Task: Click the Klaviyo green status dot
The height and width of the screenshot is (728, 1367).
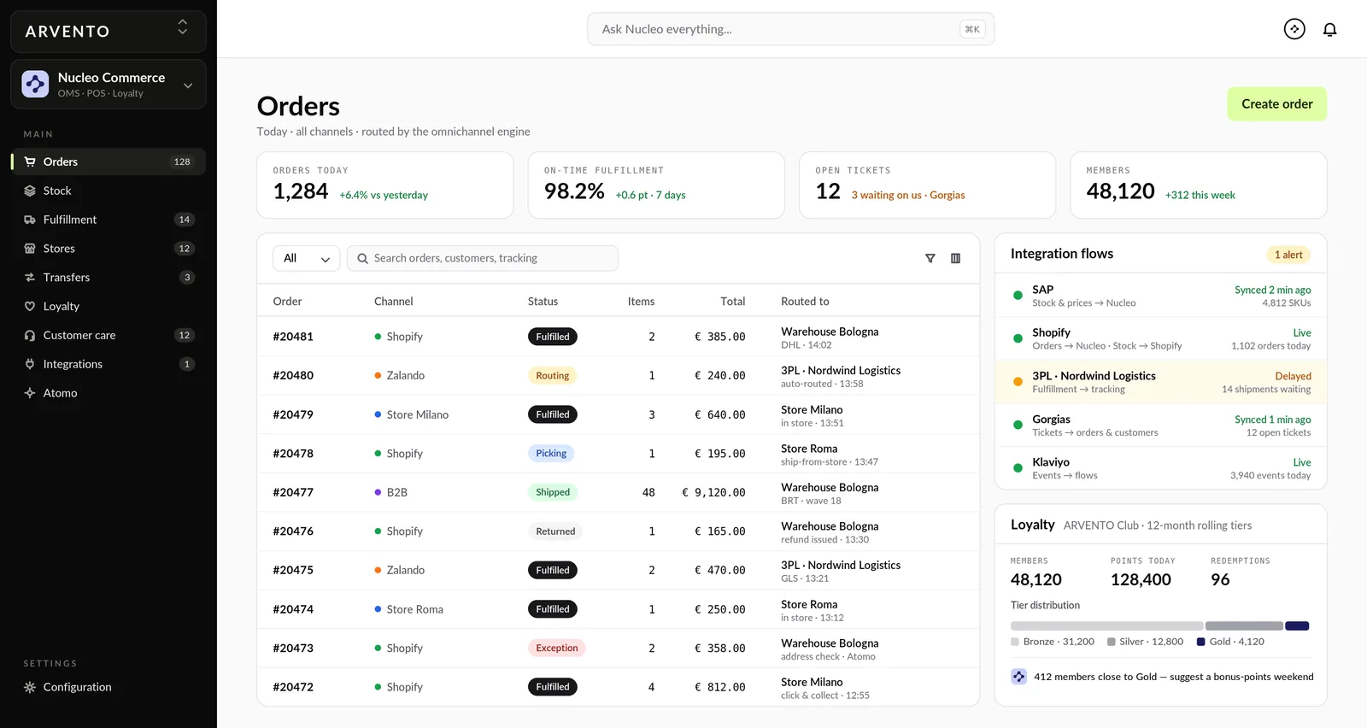Action: tap(1018, 468)
